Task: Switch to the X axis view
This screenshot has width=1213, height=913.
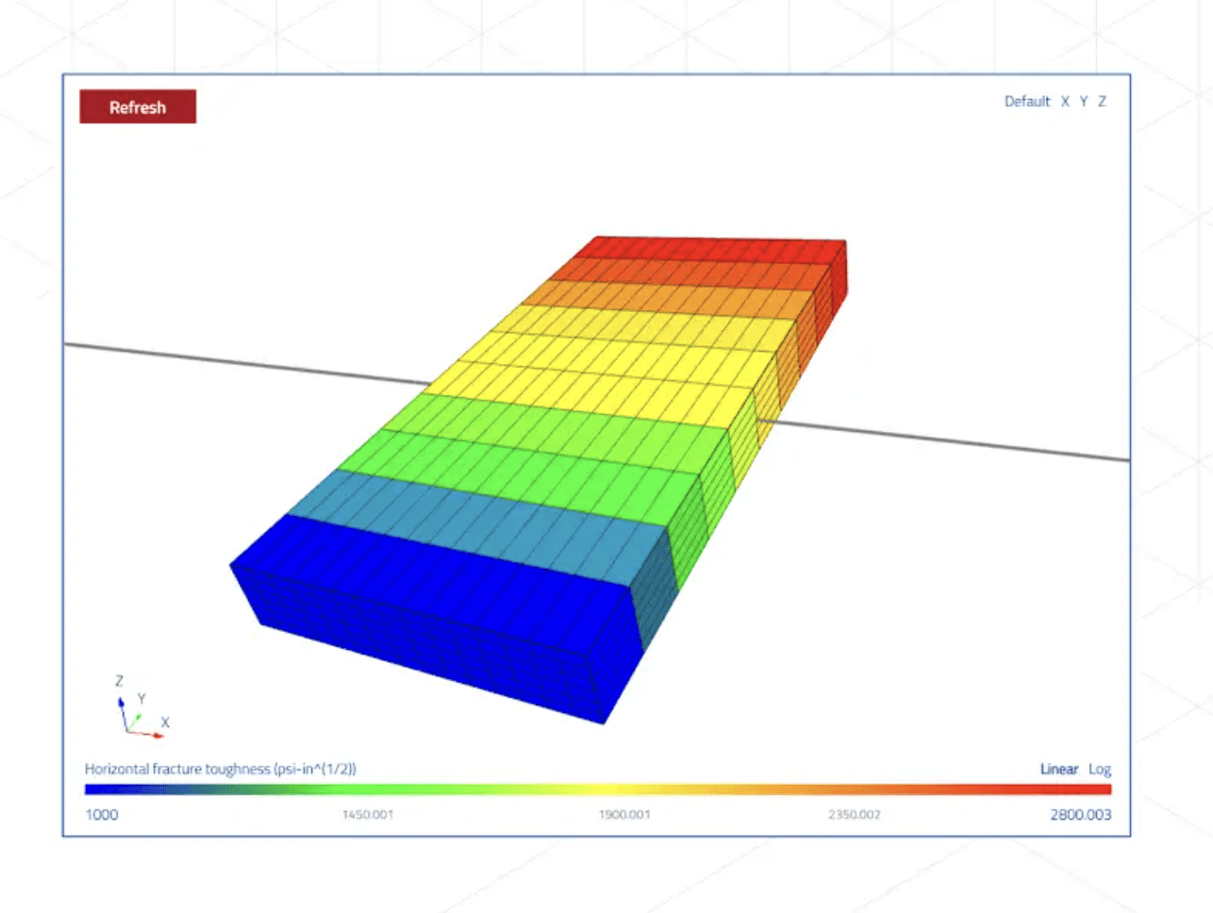Action: [x=1065, y=101]
